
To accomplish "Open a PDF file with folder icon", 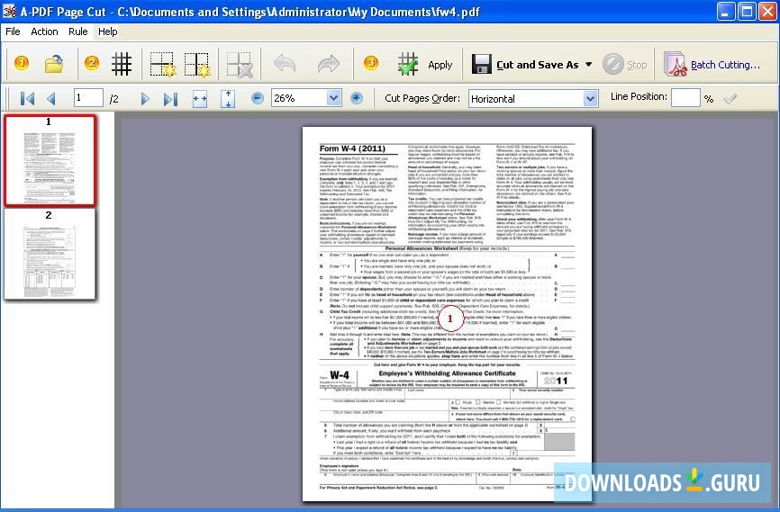I will pos(54,64).
